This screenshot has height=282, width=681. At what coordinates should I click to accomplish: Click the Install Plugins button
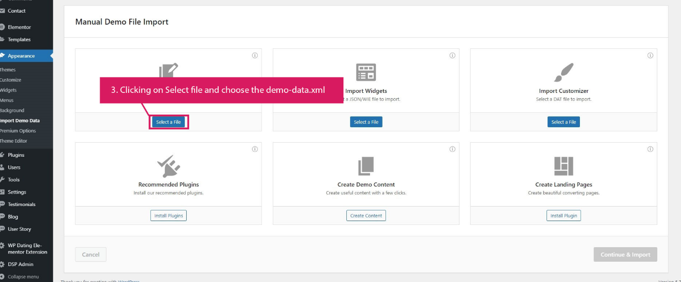pos(168,216)
